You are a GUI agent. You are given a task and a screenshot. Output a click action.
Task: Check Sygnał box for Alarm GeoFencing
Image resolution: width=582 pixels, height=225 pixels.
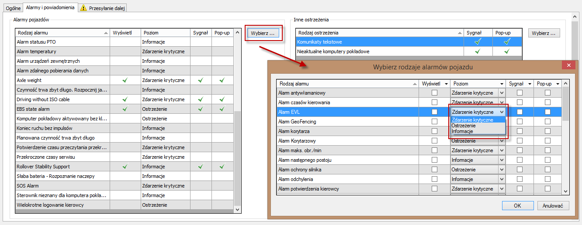click(x=520, y=122)
